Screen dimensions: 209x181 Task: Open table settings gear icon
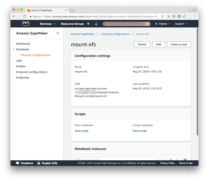[185, 159]
